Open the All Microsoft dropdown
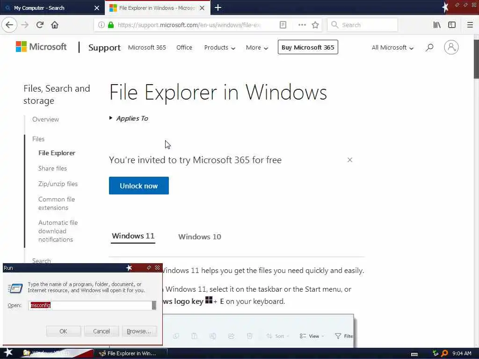The width and height of the screenshot is (479, 359). 392,47
